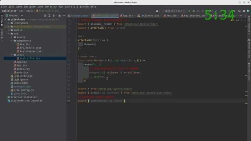Collapse the components folder
The height and width of the screenshot is (141, 251).
tap(11, 41)
